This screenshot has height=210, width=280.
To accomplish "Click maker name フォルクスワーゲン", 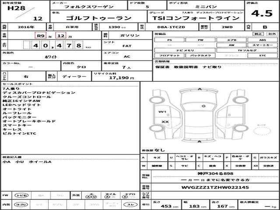I will [x=89, y=7].
